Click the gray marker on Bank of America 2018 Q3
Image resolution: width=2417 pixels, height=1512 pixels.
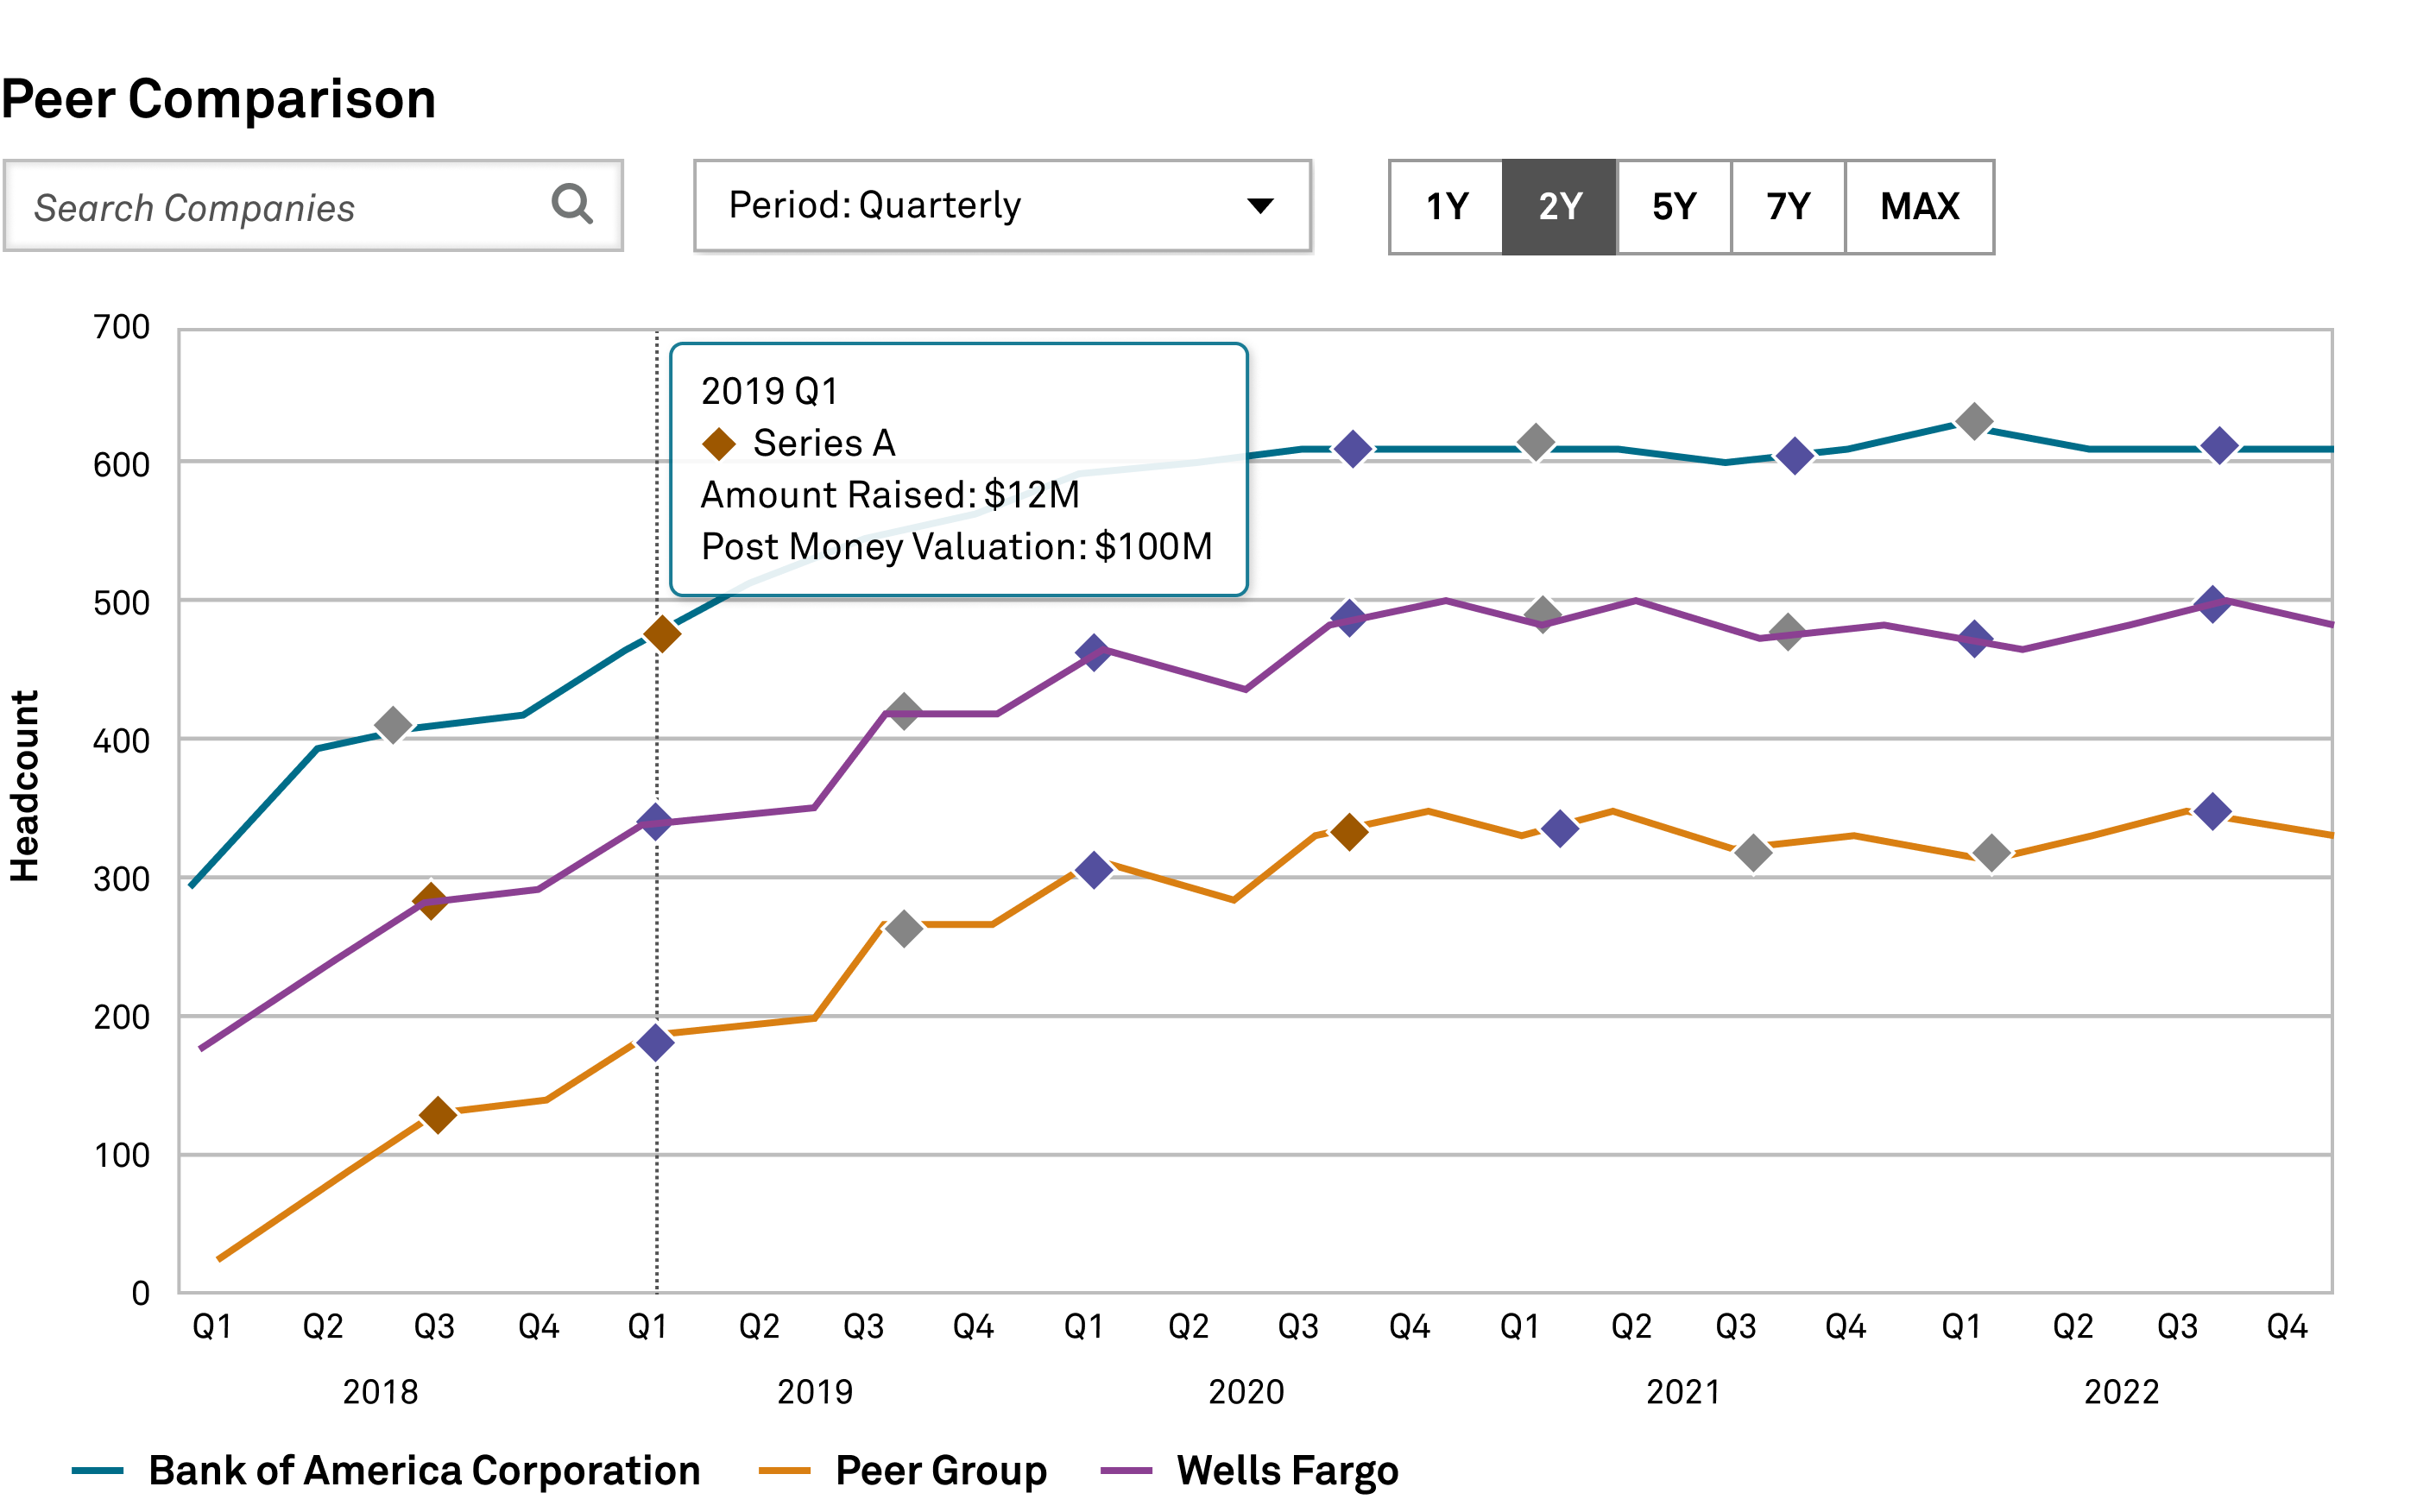(x=393, y=725)
